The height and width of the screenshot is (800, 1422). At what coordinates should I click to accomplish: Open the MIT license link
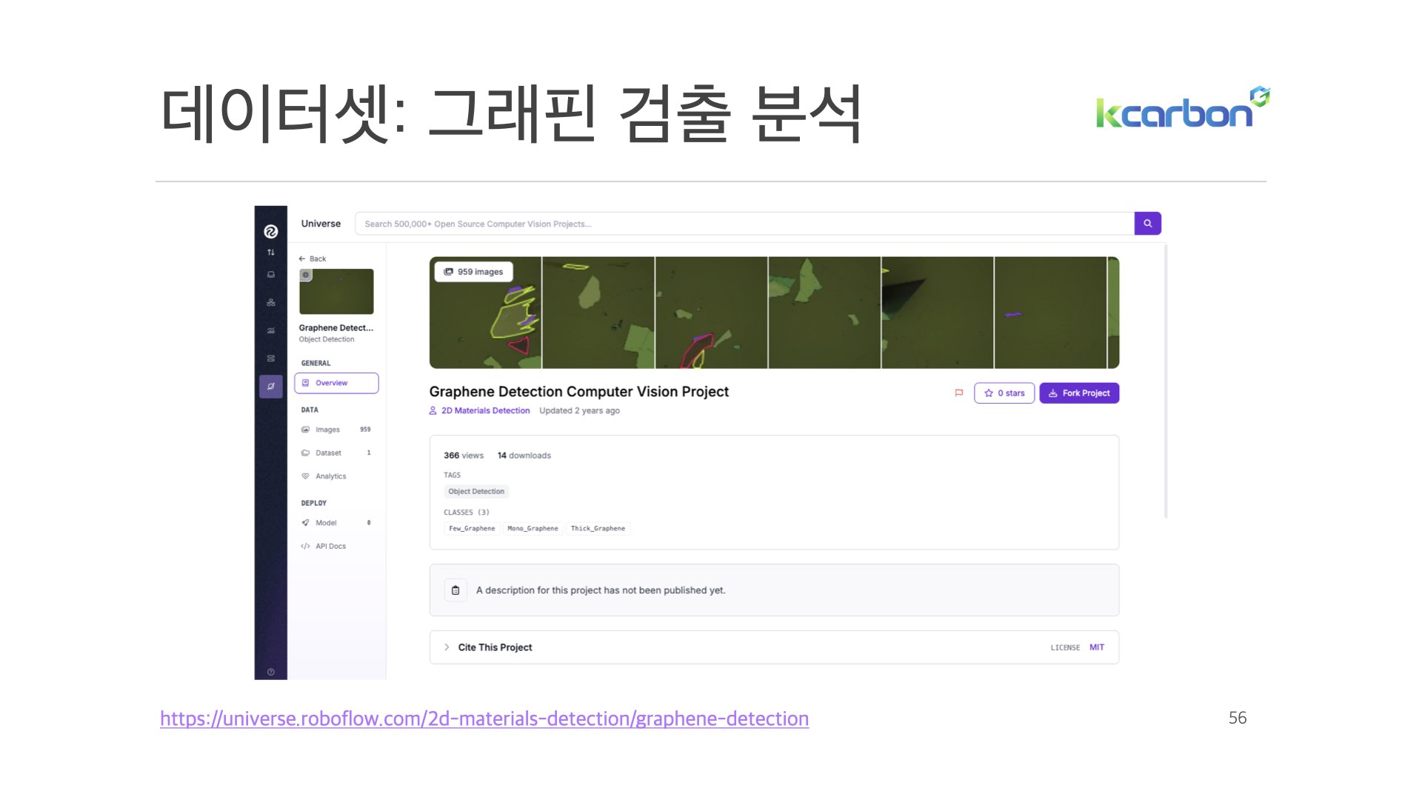(1096, 647)
